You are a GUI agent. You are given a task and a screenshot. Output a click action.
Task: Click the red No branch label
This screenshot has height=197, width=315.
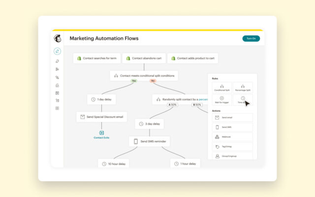(x=153, y=81)
